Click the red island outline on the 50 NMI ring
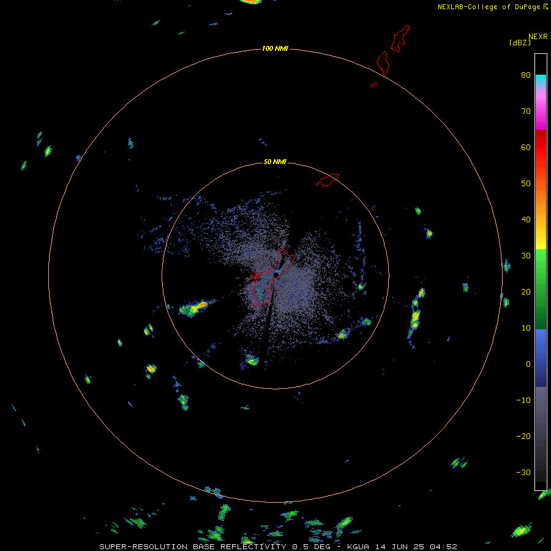Viewport: 551px width, 551px height. pos(328,180)
